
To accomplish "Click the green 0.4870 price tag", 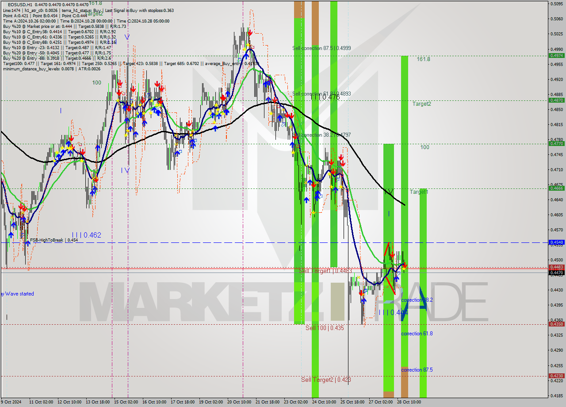I will (556, 100).
